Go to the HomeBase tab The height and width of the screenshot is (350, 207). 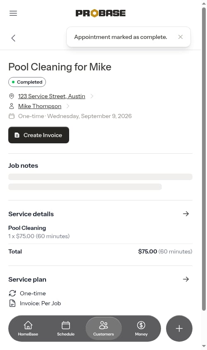pos(28,328)
